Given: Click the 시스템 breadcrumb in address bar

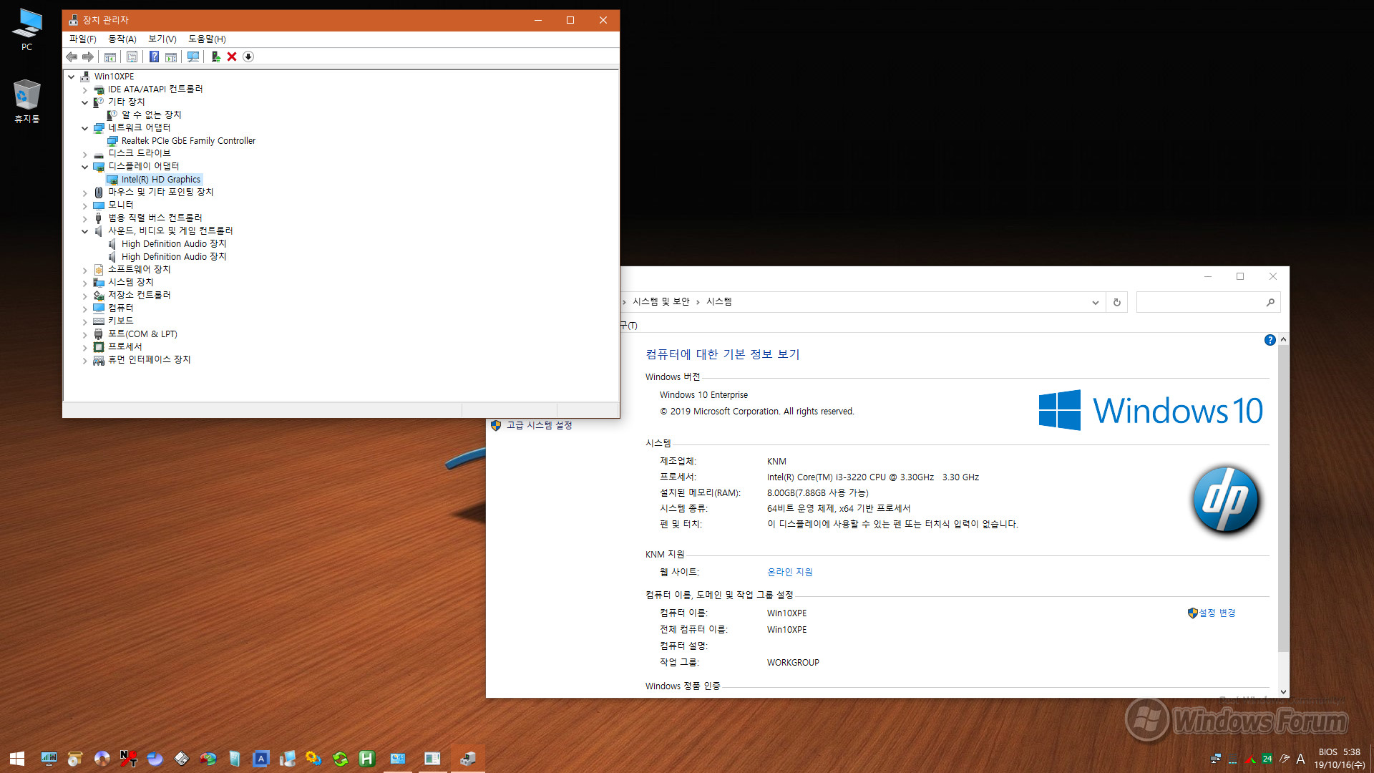Looking at the screenshot, I should pyautogui.click(x=718, y=301).
